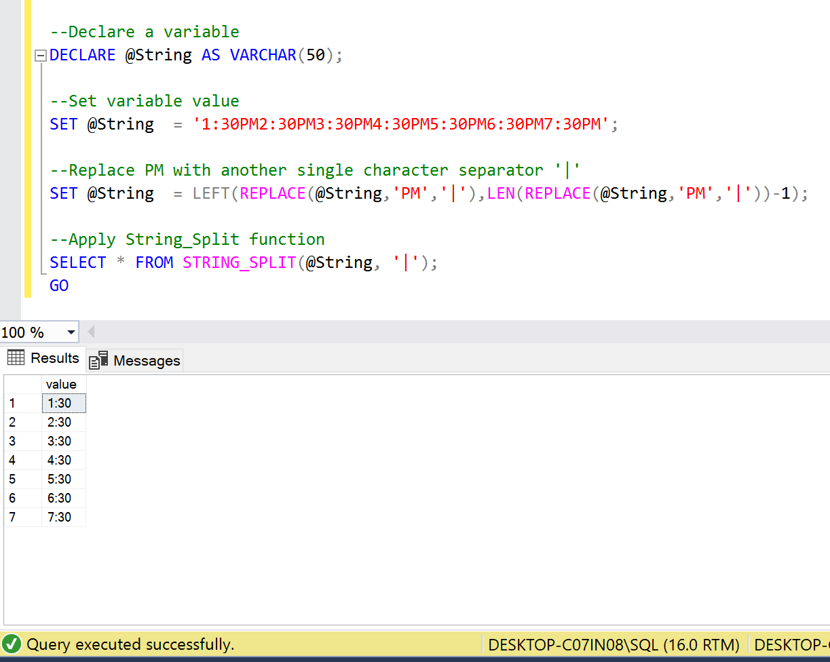
Task: Select the cell containing 6:30
Action: [64, 498]
